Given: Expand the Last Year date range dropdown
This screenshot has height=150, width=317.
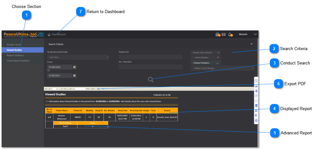Looking at the screenshot, I should pos(78,57).
